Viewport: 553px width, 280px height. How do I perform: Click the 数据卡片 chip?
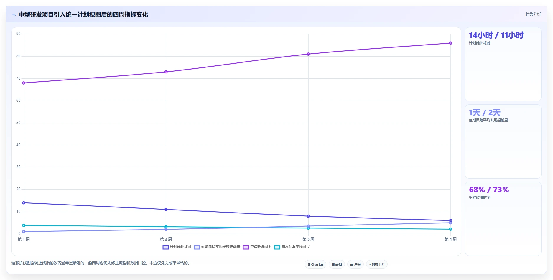coord(377,264)
